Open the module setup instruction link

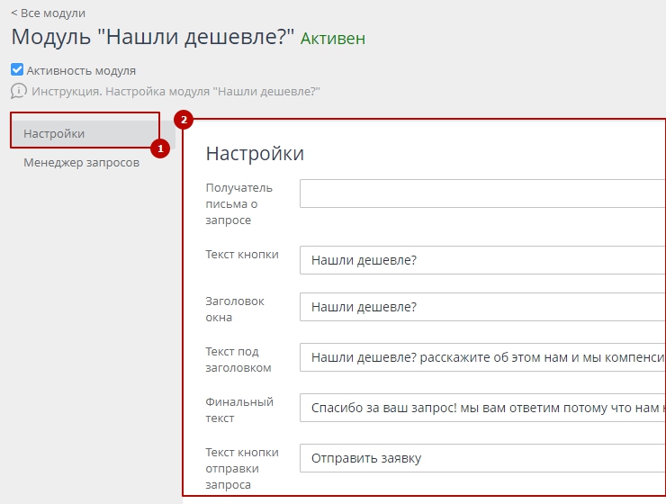pos(175,91)
